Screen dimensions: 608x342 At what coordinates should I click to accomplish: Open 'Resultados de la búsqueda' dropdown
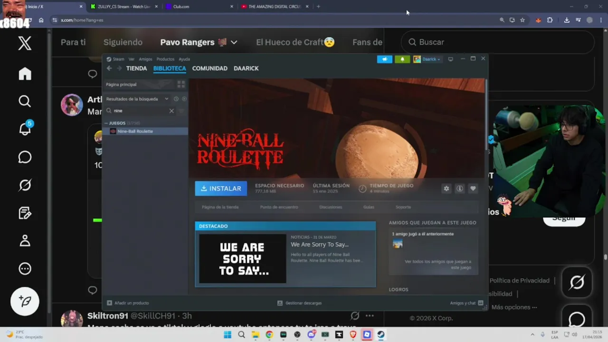(x=166, y=99)
